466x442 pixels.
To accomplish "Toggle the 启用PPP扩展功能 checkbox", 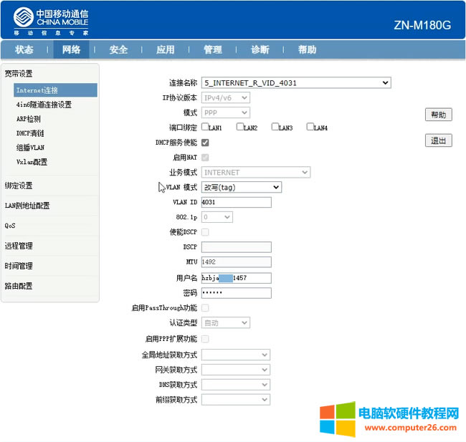I will (205, 339).
